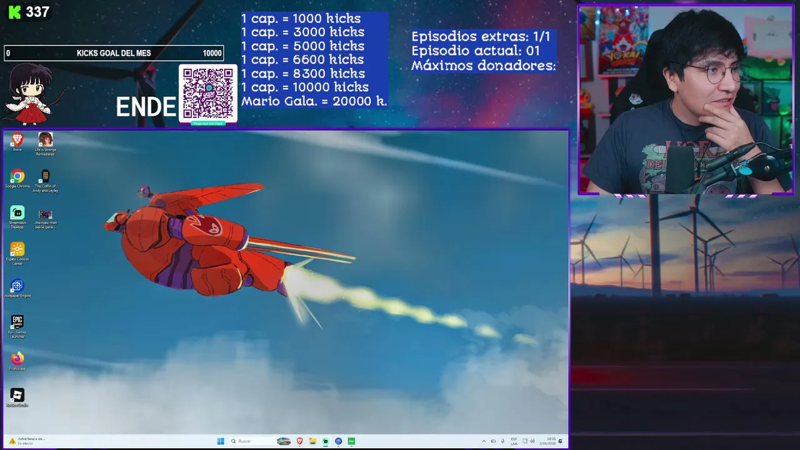Viewport: 800px width, 450px height.
Task: Click the 'Episodio actual: 01' text
Action: pyautogui.click(x=476, y=51)
